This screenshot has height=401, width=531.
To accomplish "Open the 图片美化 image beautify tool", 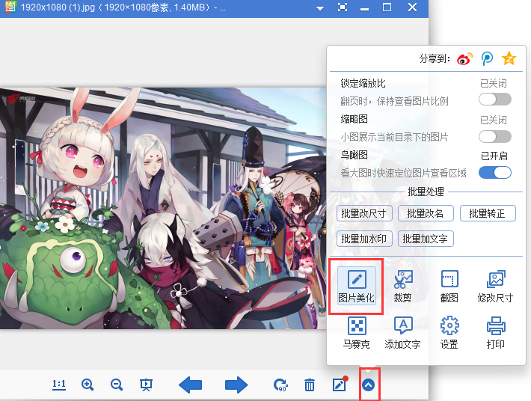I will click(x=356, y=286).
